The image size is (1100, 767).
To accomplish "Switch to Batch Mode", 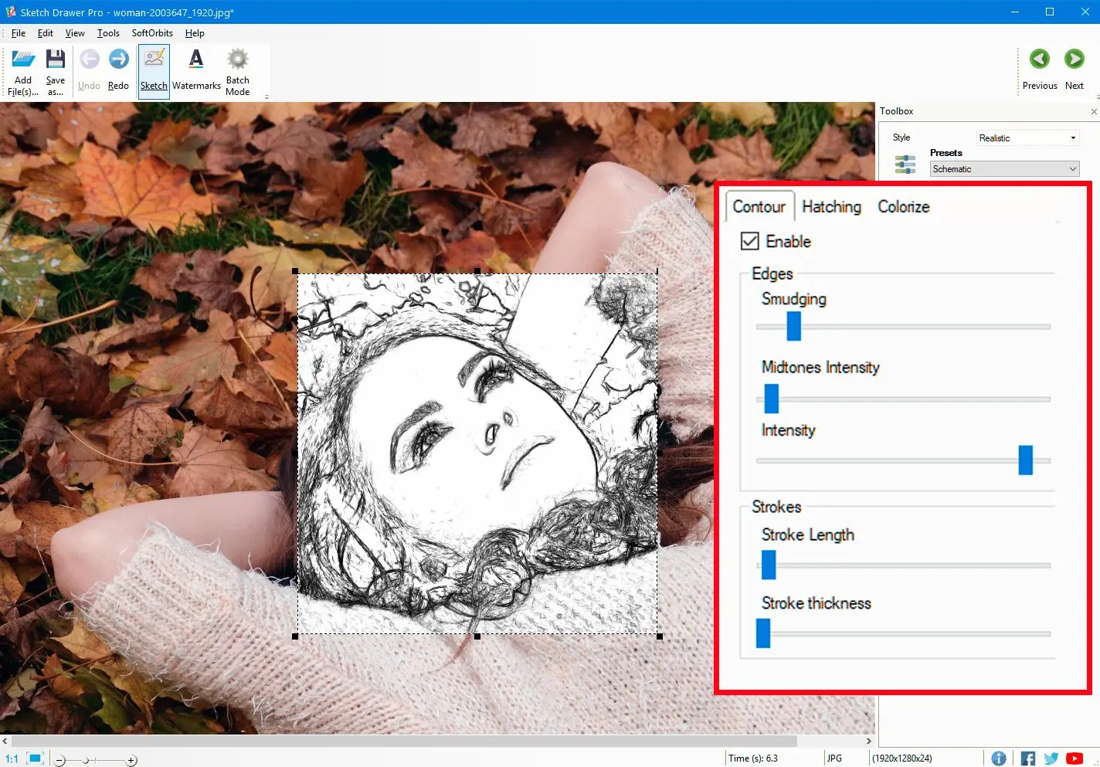I will pos(237,71).
